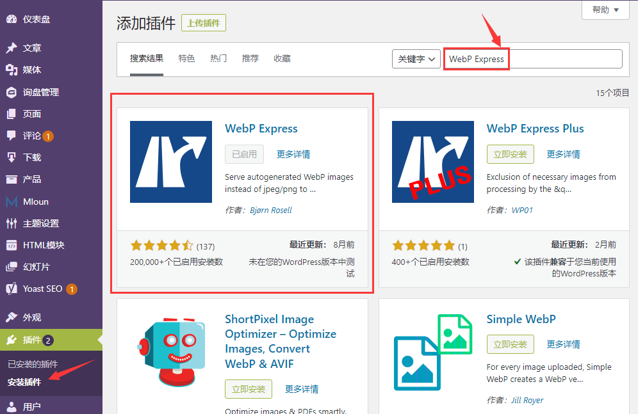Click the 页面 pages icon

(x=12, y=114)
